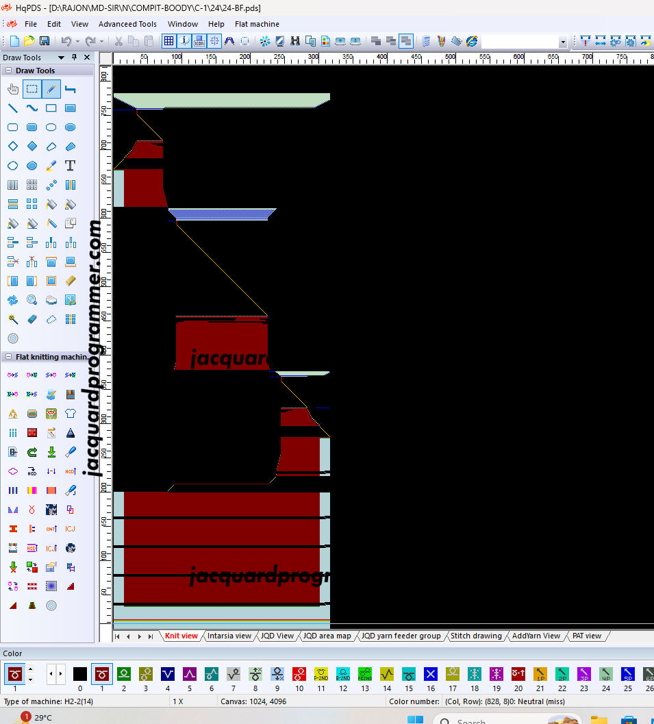Choose the Text tool in Draw Tools
This screenshot has height=724, width=654.
tap(70, 166)
